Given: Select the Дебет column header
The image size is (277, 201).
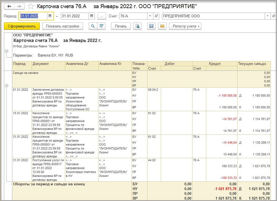Looking at the screenshot, I should point(170,64).
